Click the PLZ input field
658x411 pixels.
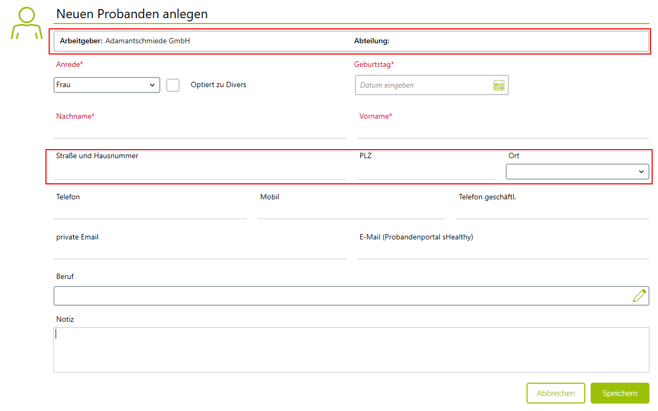pos(426,172)
